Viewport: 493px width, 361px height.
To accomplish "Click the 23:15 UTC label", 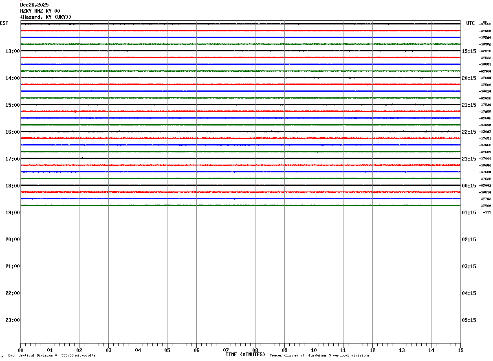I will tap(469, 159).
